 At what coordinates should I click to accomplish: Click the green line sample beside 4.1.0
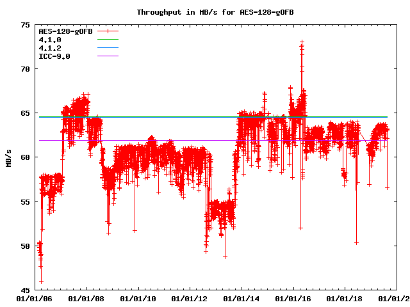click(x=108, y=39)
